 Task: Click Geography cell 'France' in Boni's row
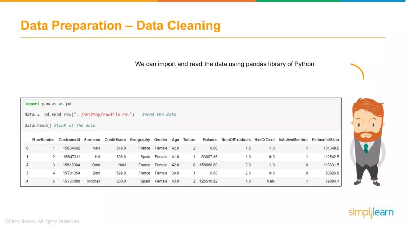tap(144, 173)
